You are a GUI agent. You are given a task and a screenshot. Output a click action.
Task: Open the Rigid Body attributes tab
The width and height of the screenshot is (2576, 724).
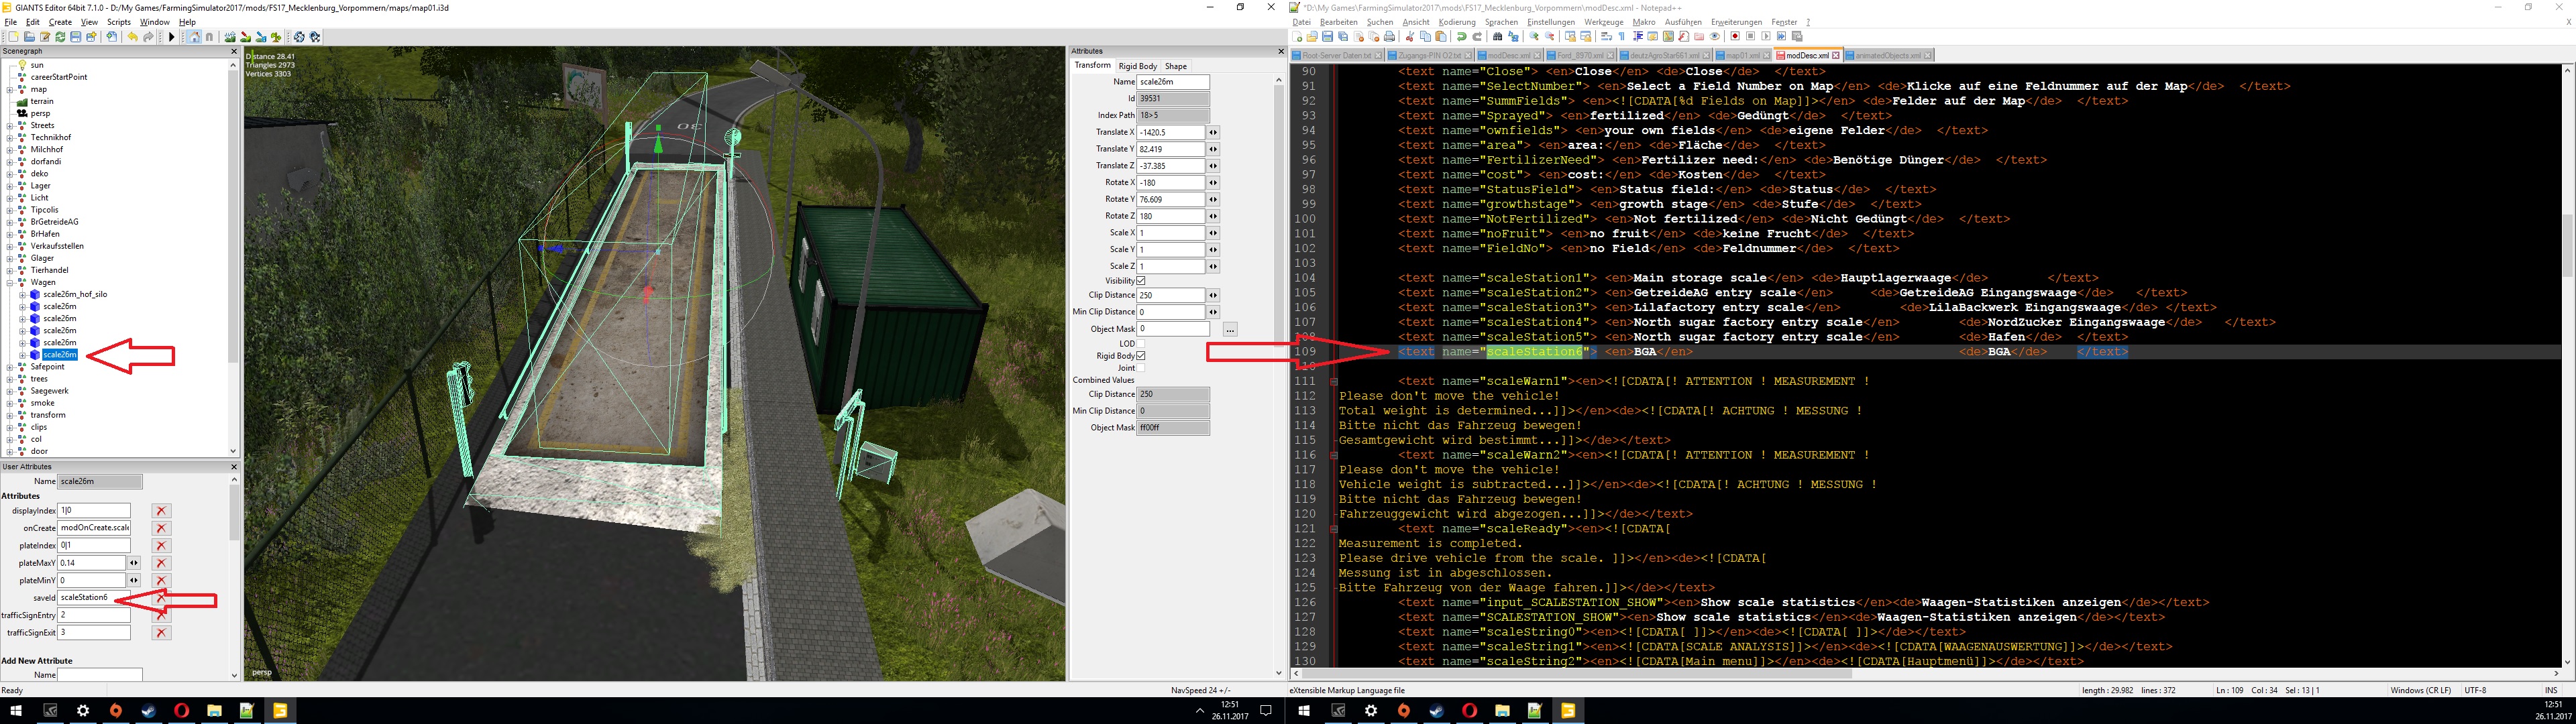coord(1137,66)
